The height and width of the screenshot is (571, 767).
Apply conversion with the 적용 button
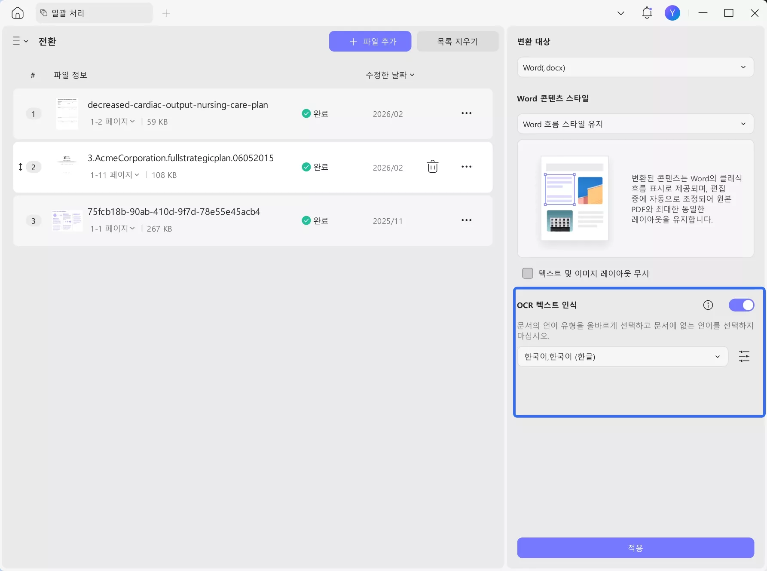tap(635, 548)
